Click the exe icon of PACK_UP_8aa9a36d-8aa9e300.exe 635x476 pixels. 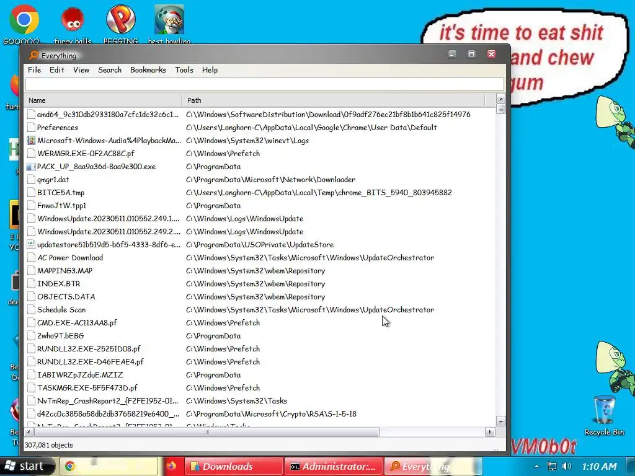31,166
